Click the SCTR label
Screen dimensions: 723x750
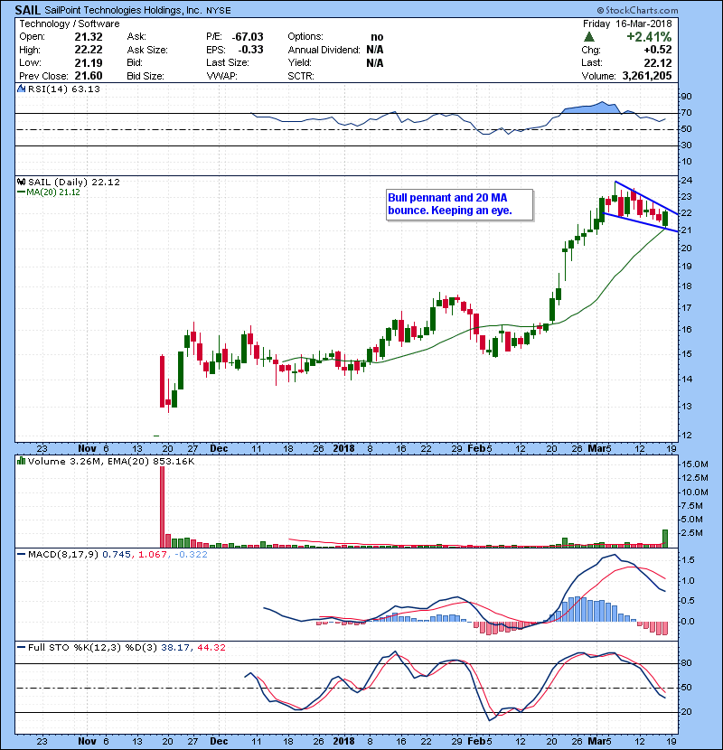pos(301,76)
